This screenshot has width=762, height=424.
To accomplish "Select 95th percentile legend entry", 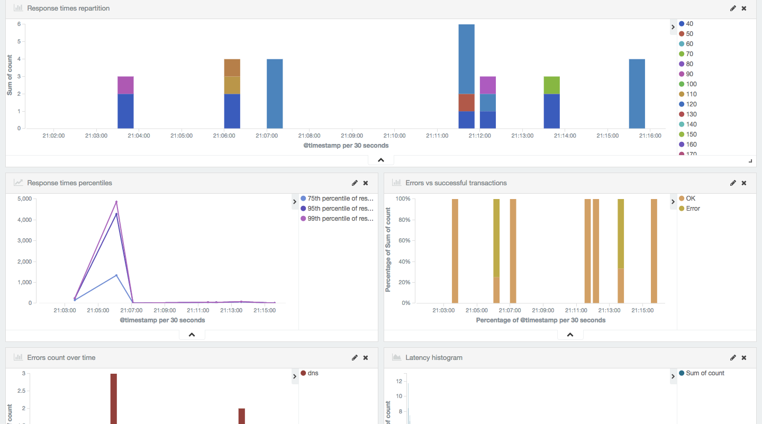I will [337, 209].
